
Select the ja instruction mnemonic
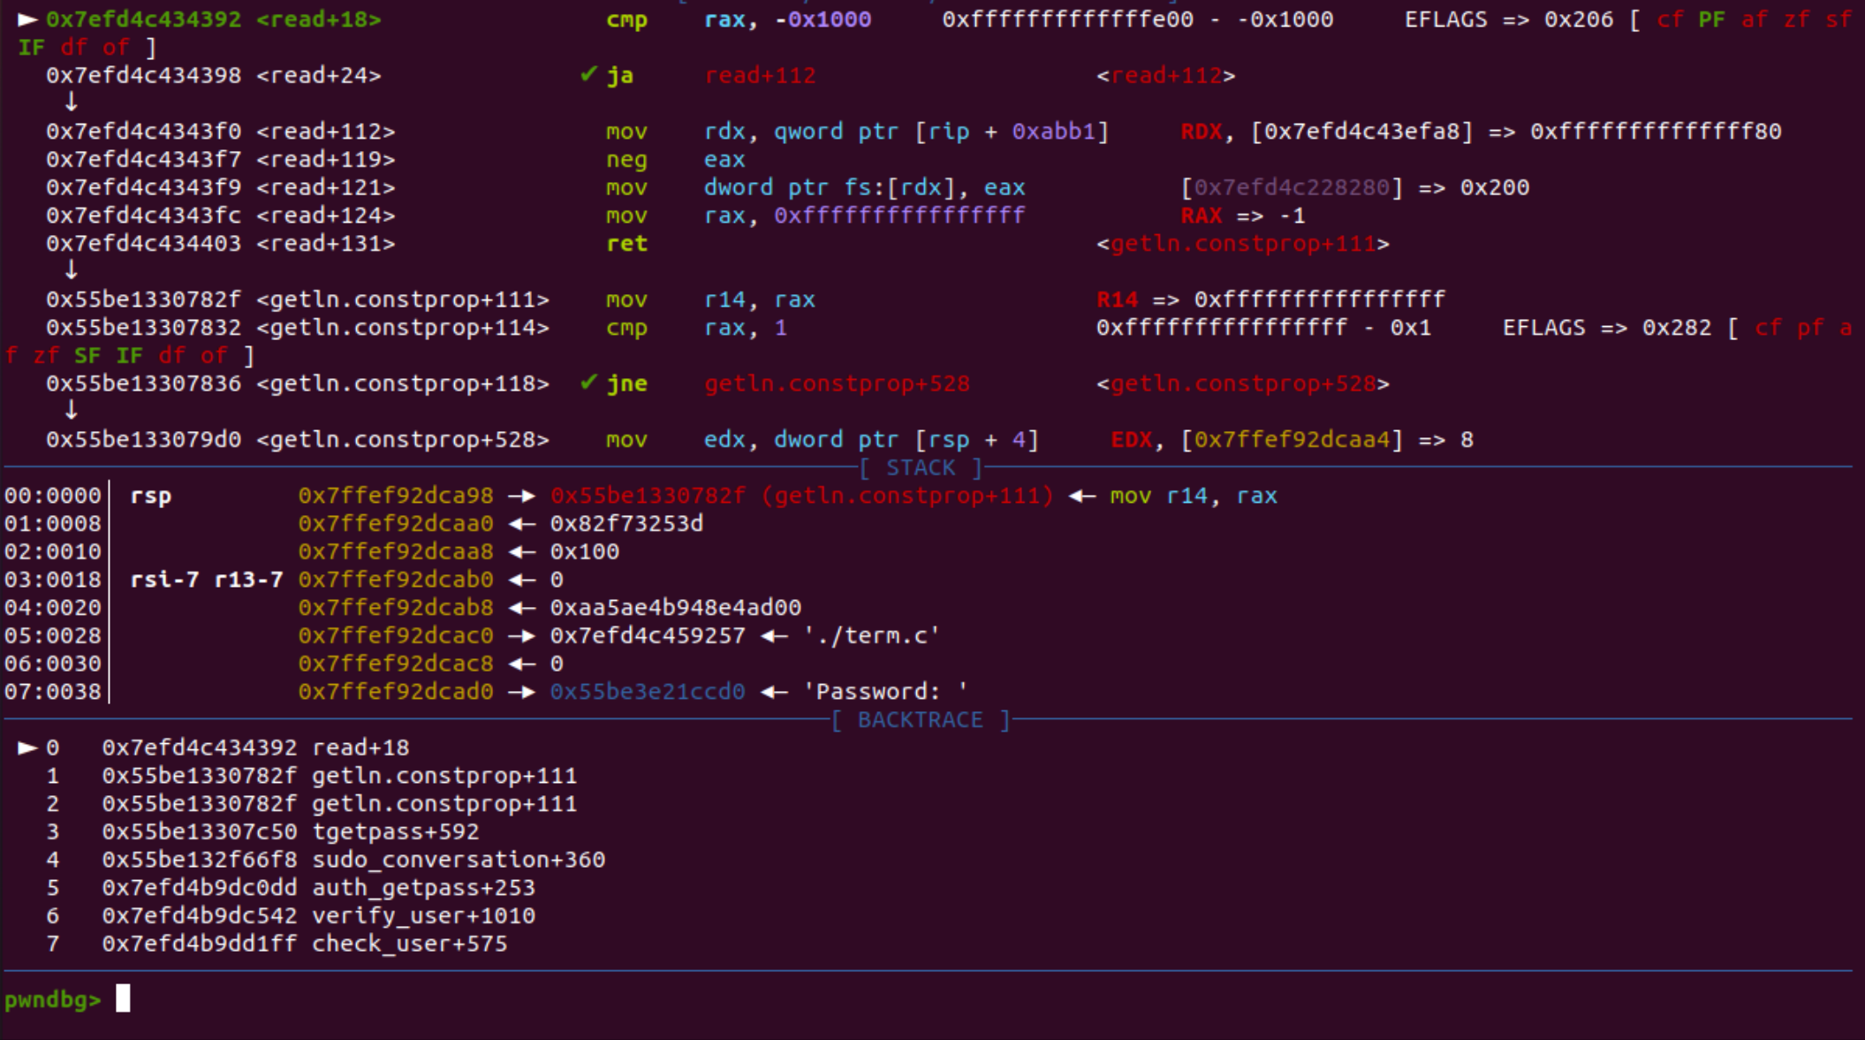[619, 76]
